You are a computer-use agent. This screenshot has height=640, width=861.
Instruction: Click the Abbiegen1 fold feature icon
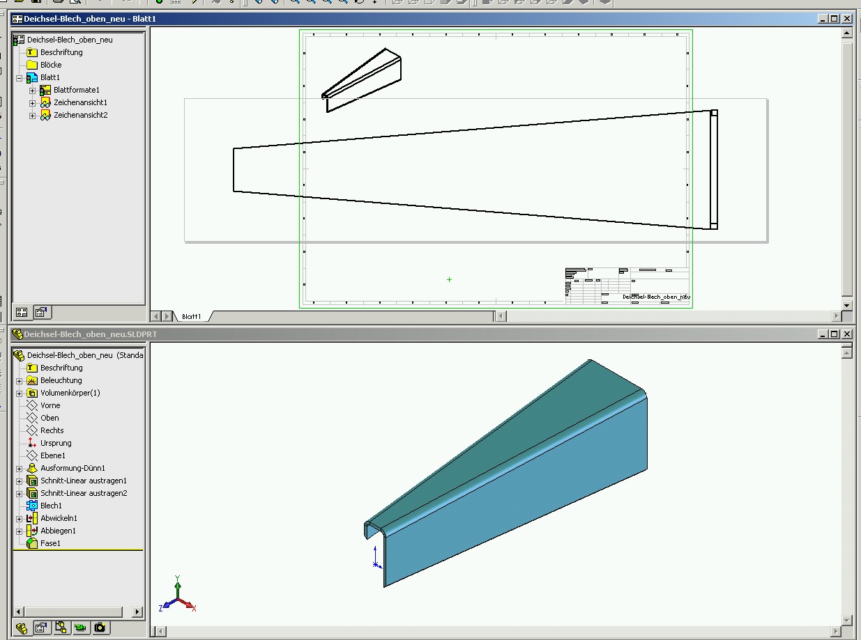(x=31, y=531)
